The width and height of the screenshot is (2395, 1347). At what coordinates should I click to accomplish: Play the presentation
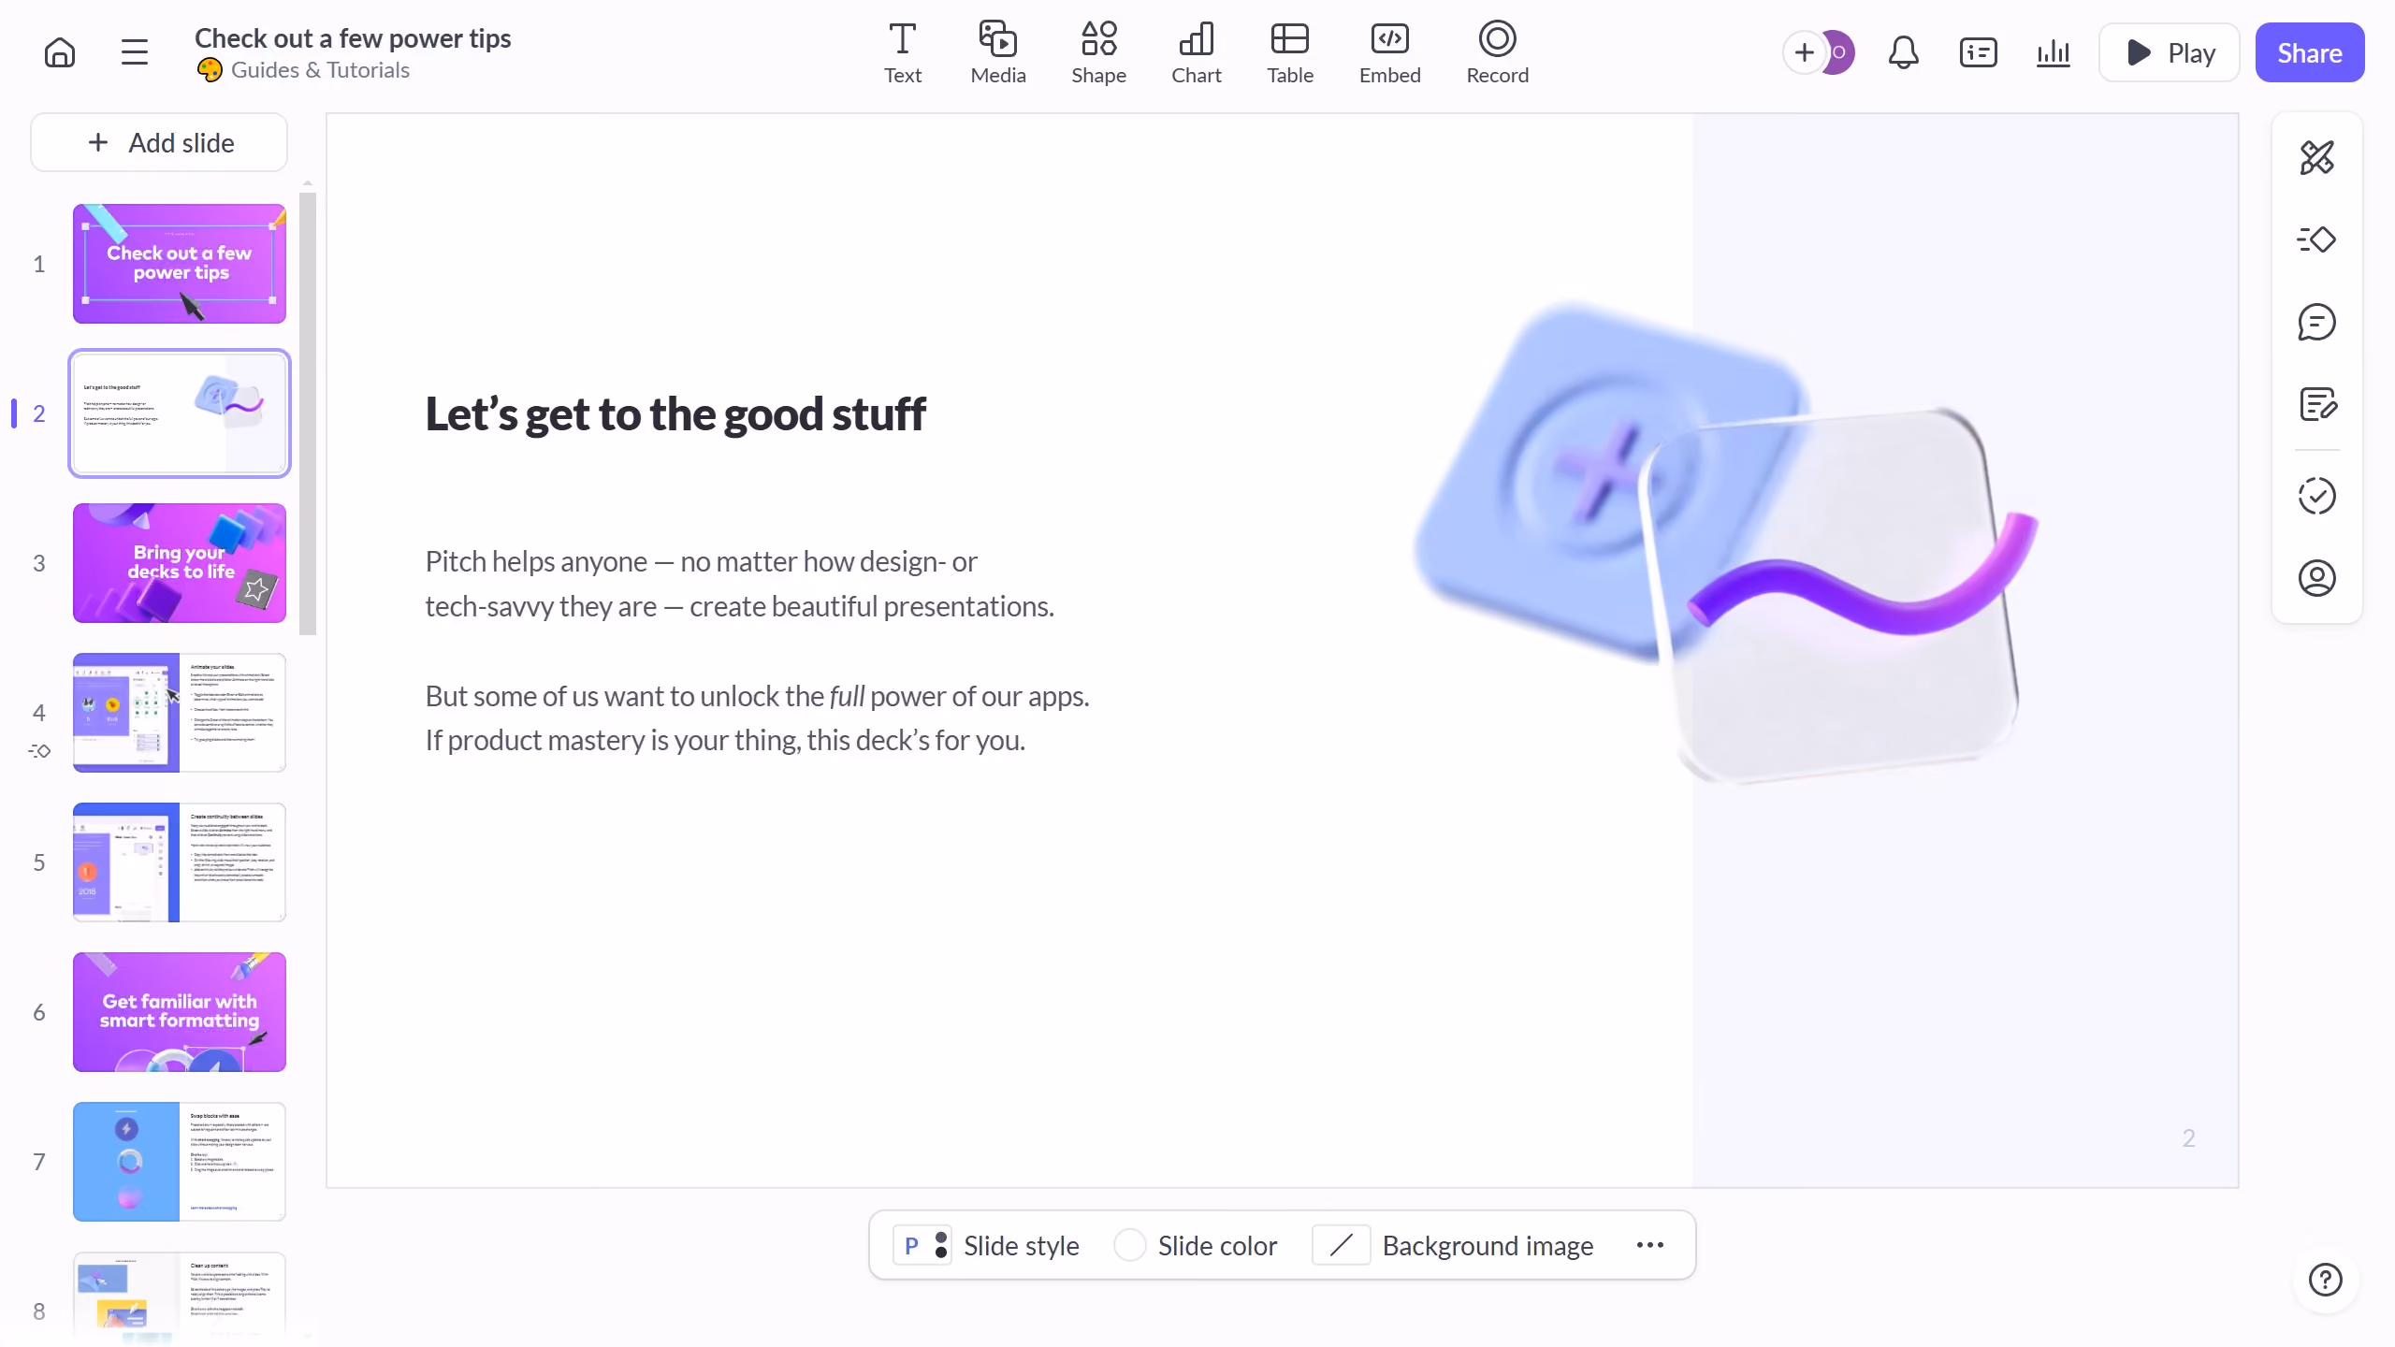pos(2170,52)
